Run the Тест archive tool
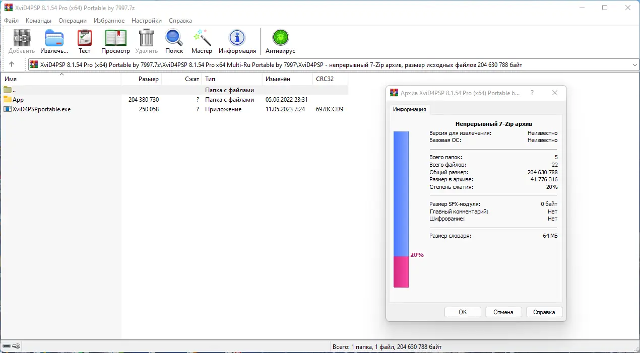The image size is (640, 353). click(x=84, y=40)
